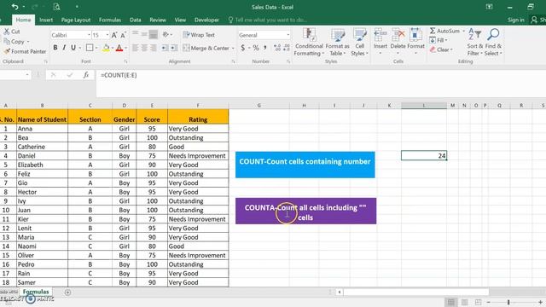The image size is (546, 307).
Task: Click Decrease Indent icon
Action: pos(165,48)
